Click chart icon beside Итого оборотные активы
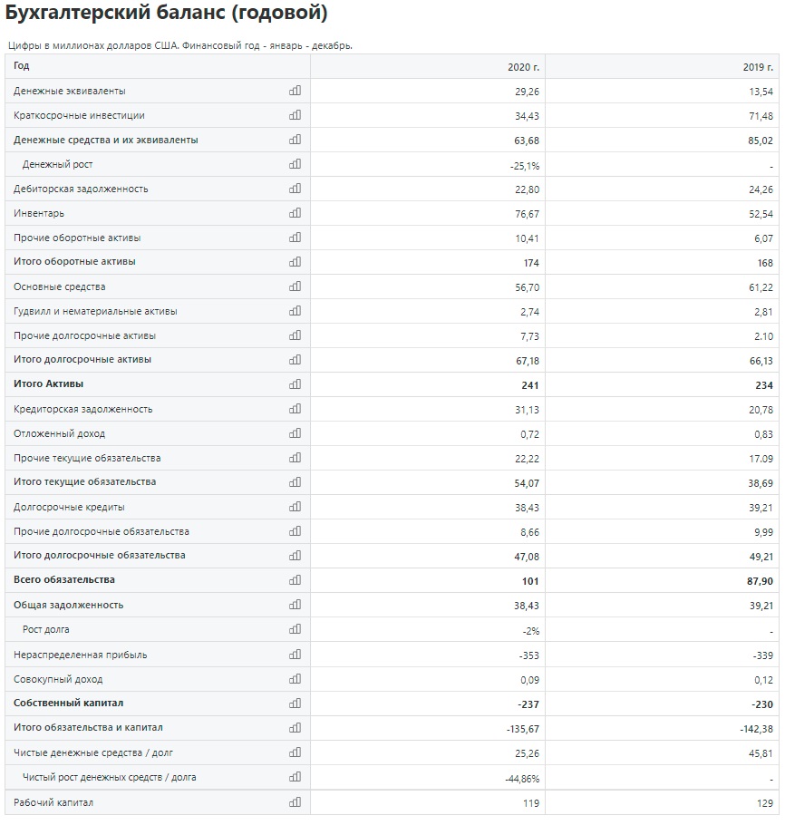The height and width of the screenshot is (825, 785). (x=296, y=261)
